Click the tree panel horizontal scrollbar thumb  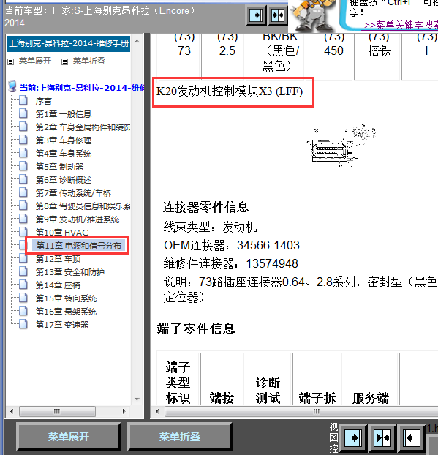57,411
